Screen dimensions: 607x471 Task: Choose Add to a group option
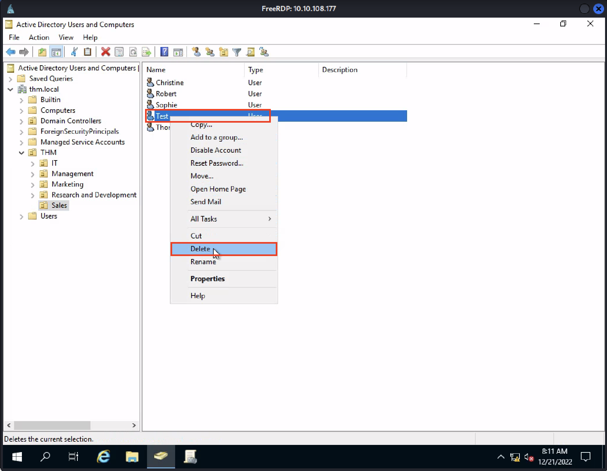[224, 137]
